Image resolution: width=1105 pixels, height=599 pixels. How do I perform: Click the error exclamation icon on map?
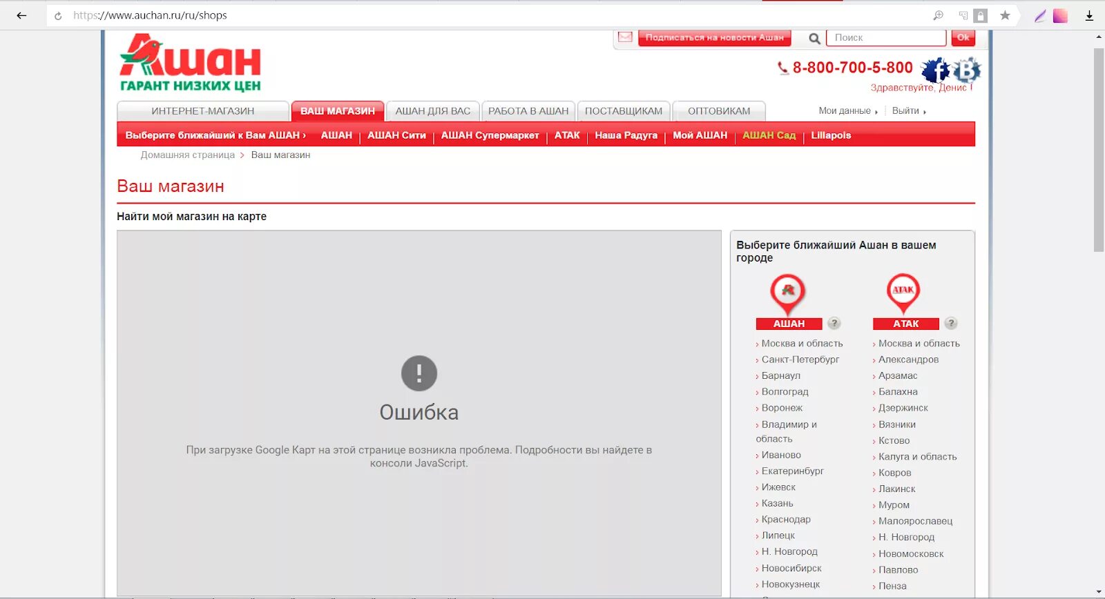419,373
